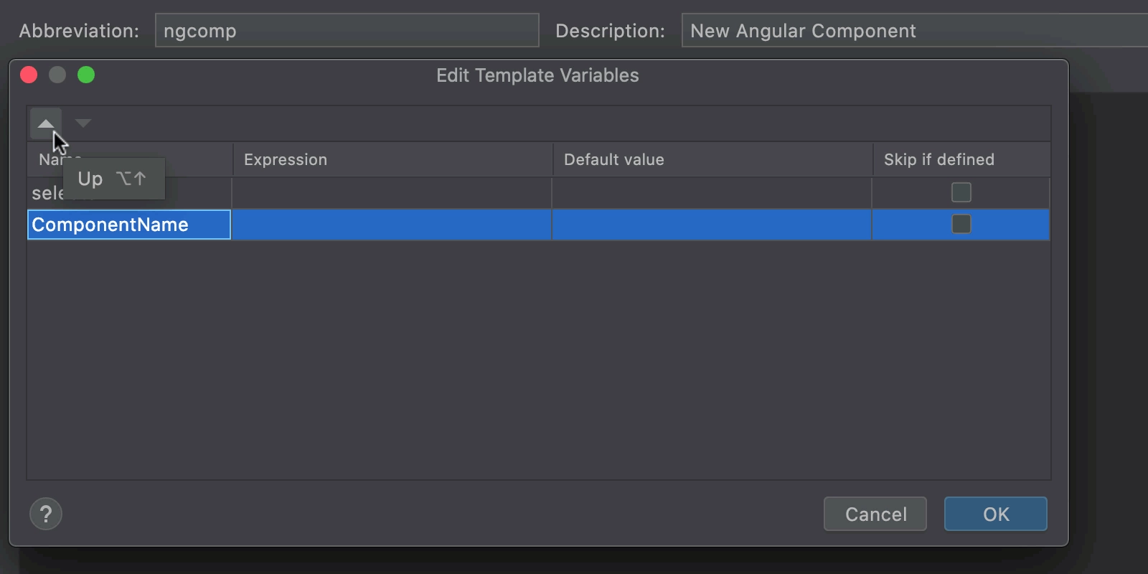Click the gray minimize window button

57,75
